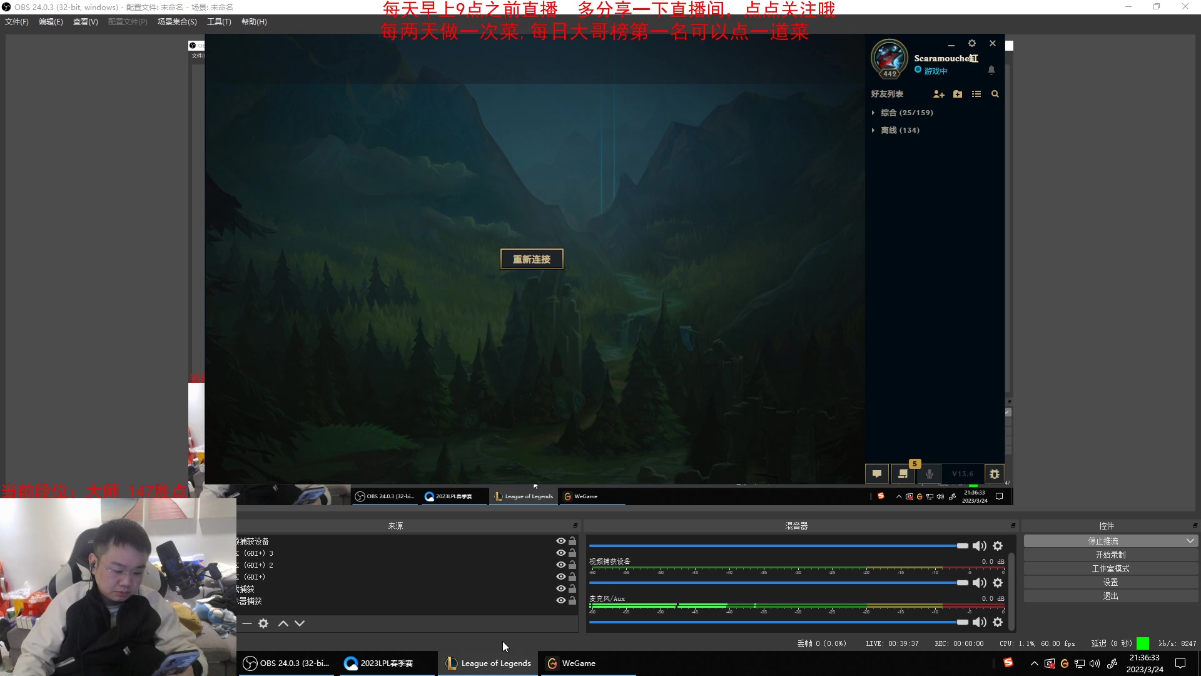Adjust the 视频捕获设备 volume slider
This screenshot has width=1201, height=676.
pos(779,583)
